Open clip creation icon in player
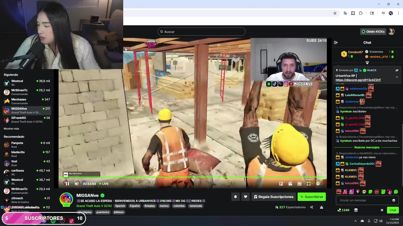 (290, 184)
